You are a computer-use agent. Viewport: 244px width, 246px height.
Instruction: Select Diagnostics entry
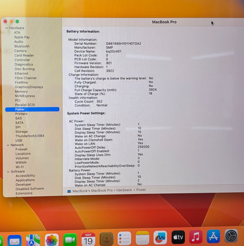(23, 64)
